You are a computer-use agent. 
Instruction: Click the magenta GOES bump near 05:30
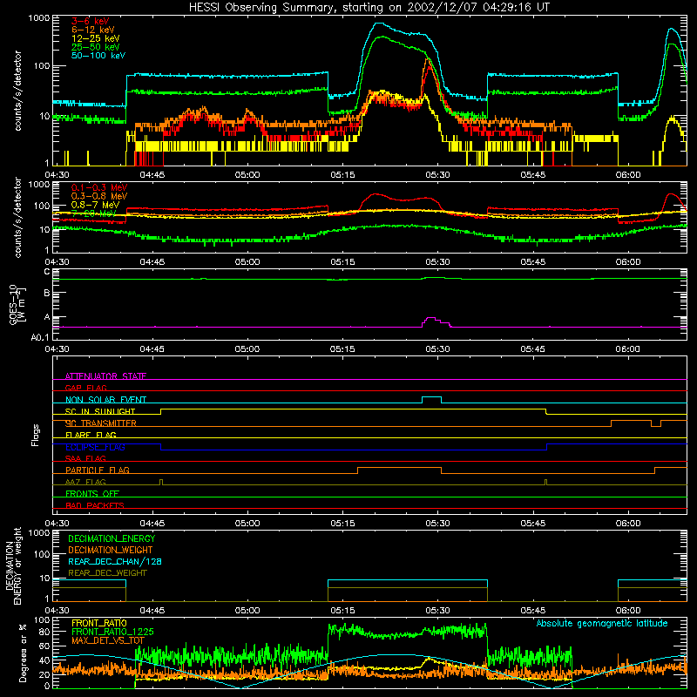(435, 321)
